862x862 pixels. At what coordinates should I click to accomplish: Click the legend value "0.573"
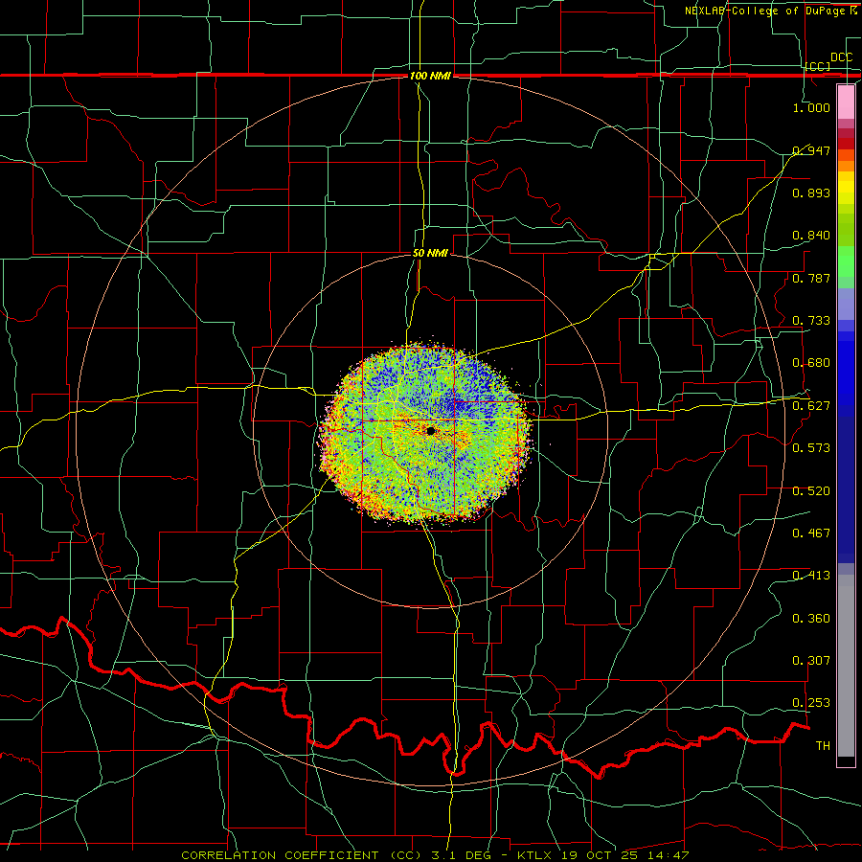pos(811,447)
